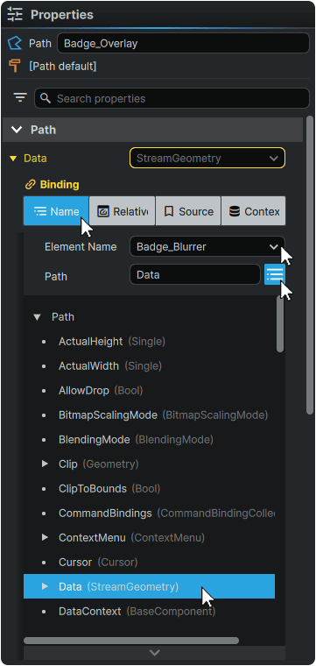Click the Search properties field

(x=172, y=98)
